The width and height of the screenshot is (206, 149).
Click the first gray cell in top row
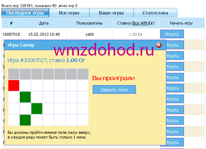click(x=14, y=74)
